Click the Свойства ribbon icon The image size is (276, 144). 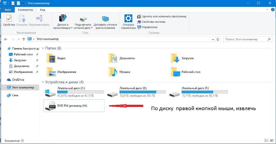[x=9, y=19]
